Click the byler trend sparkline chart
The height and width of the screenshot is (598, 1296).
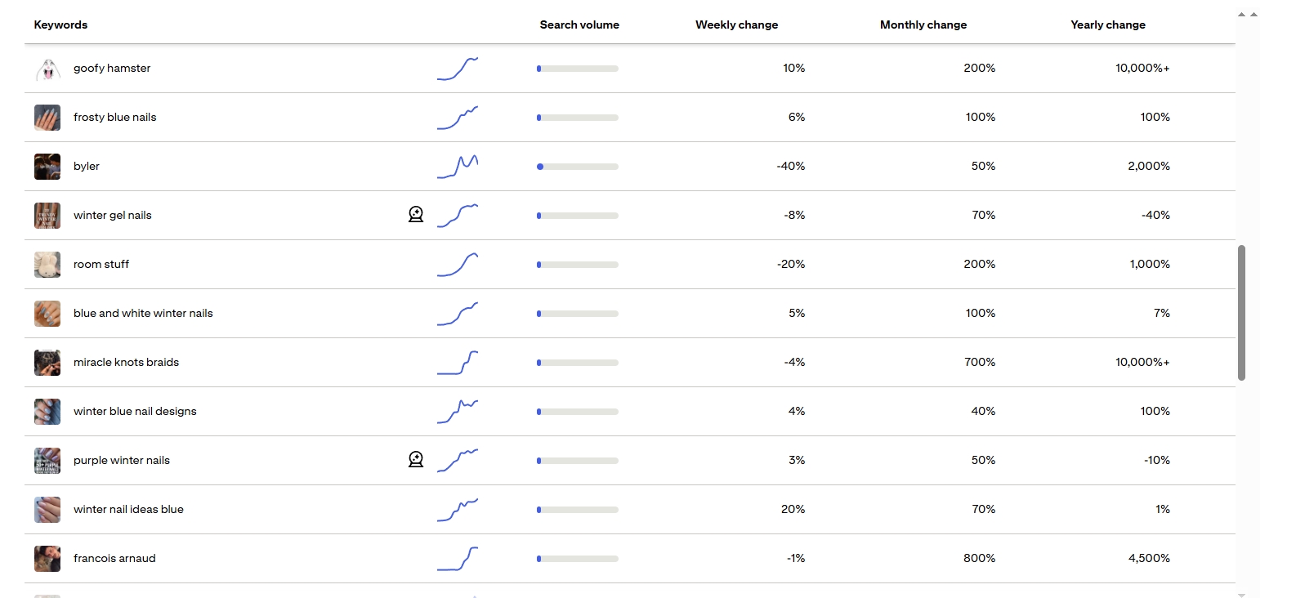(458, 167)
